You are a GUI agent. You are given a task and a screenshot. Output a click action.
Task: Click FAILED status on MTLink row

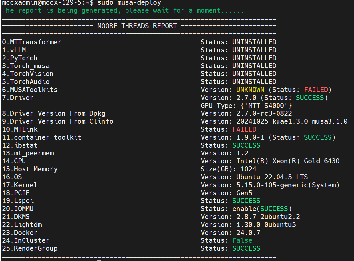[x=244, y=129]
